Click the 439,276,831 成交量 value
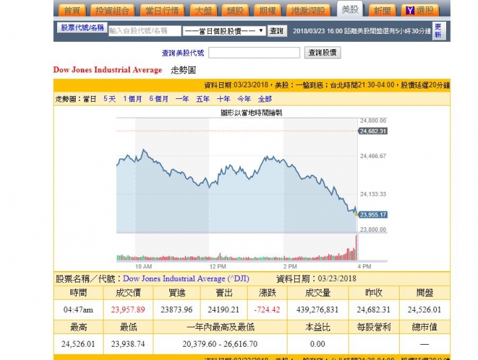This screenshot has width=478, height=360. point(317,310)
